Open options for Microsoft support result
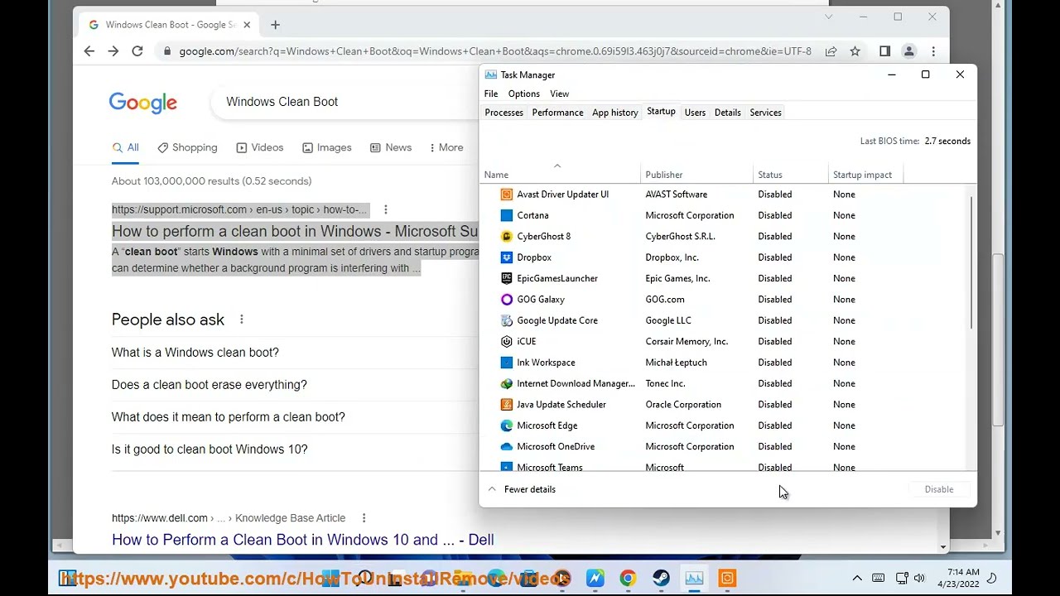The height and width of the screenshot is (596, 1060). point(385,209)
